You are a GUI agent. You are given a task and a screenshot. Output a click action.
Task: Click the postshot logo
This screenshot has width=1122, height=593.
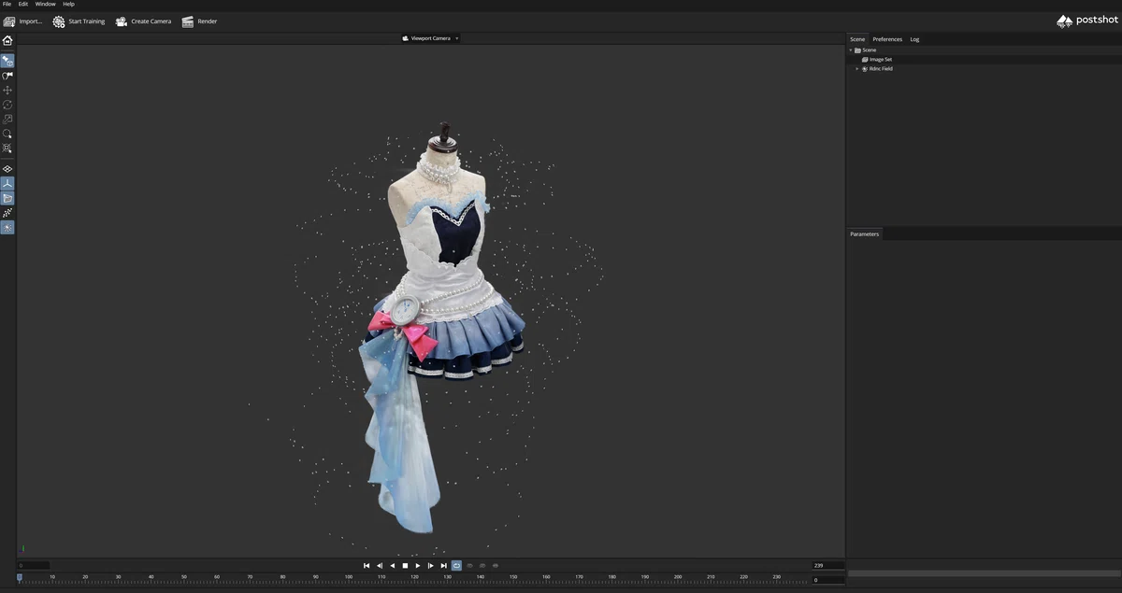point(1086,21)
